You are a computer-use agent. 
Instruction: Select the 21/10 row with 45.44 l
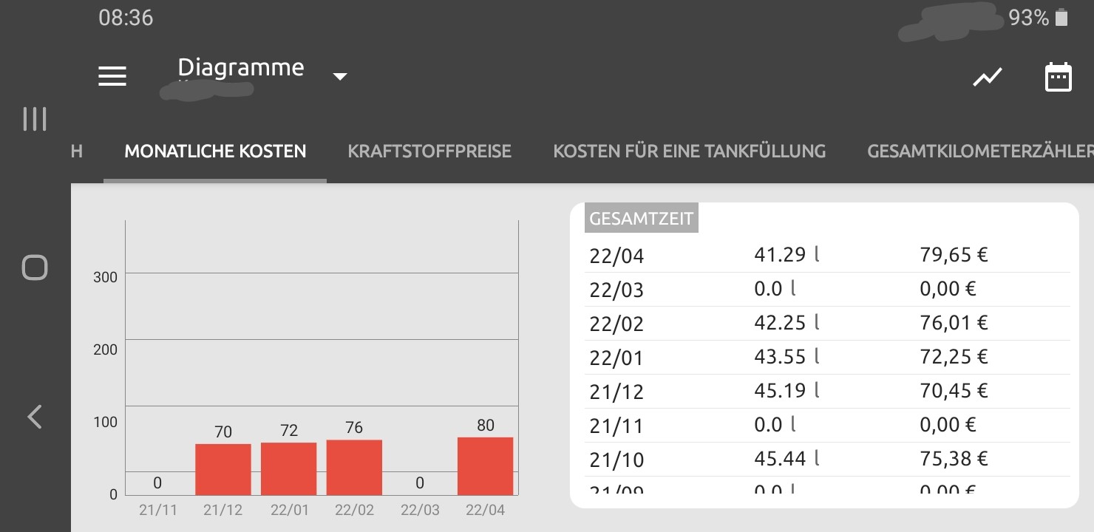[827, 460]
